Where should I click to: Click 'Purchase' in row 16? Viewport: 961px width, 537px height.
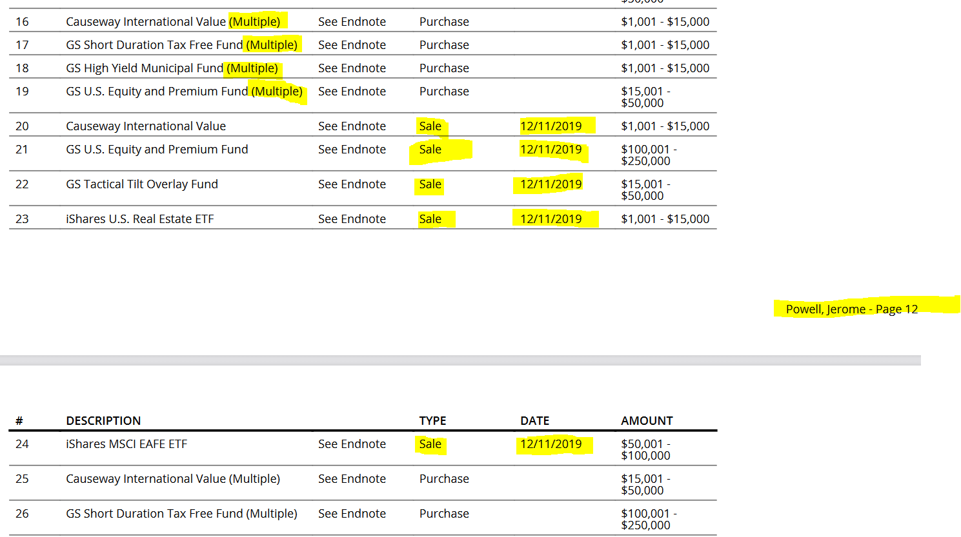point(444,22)
